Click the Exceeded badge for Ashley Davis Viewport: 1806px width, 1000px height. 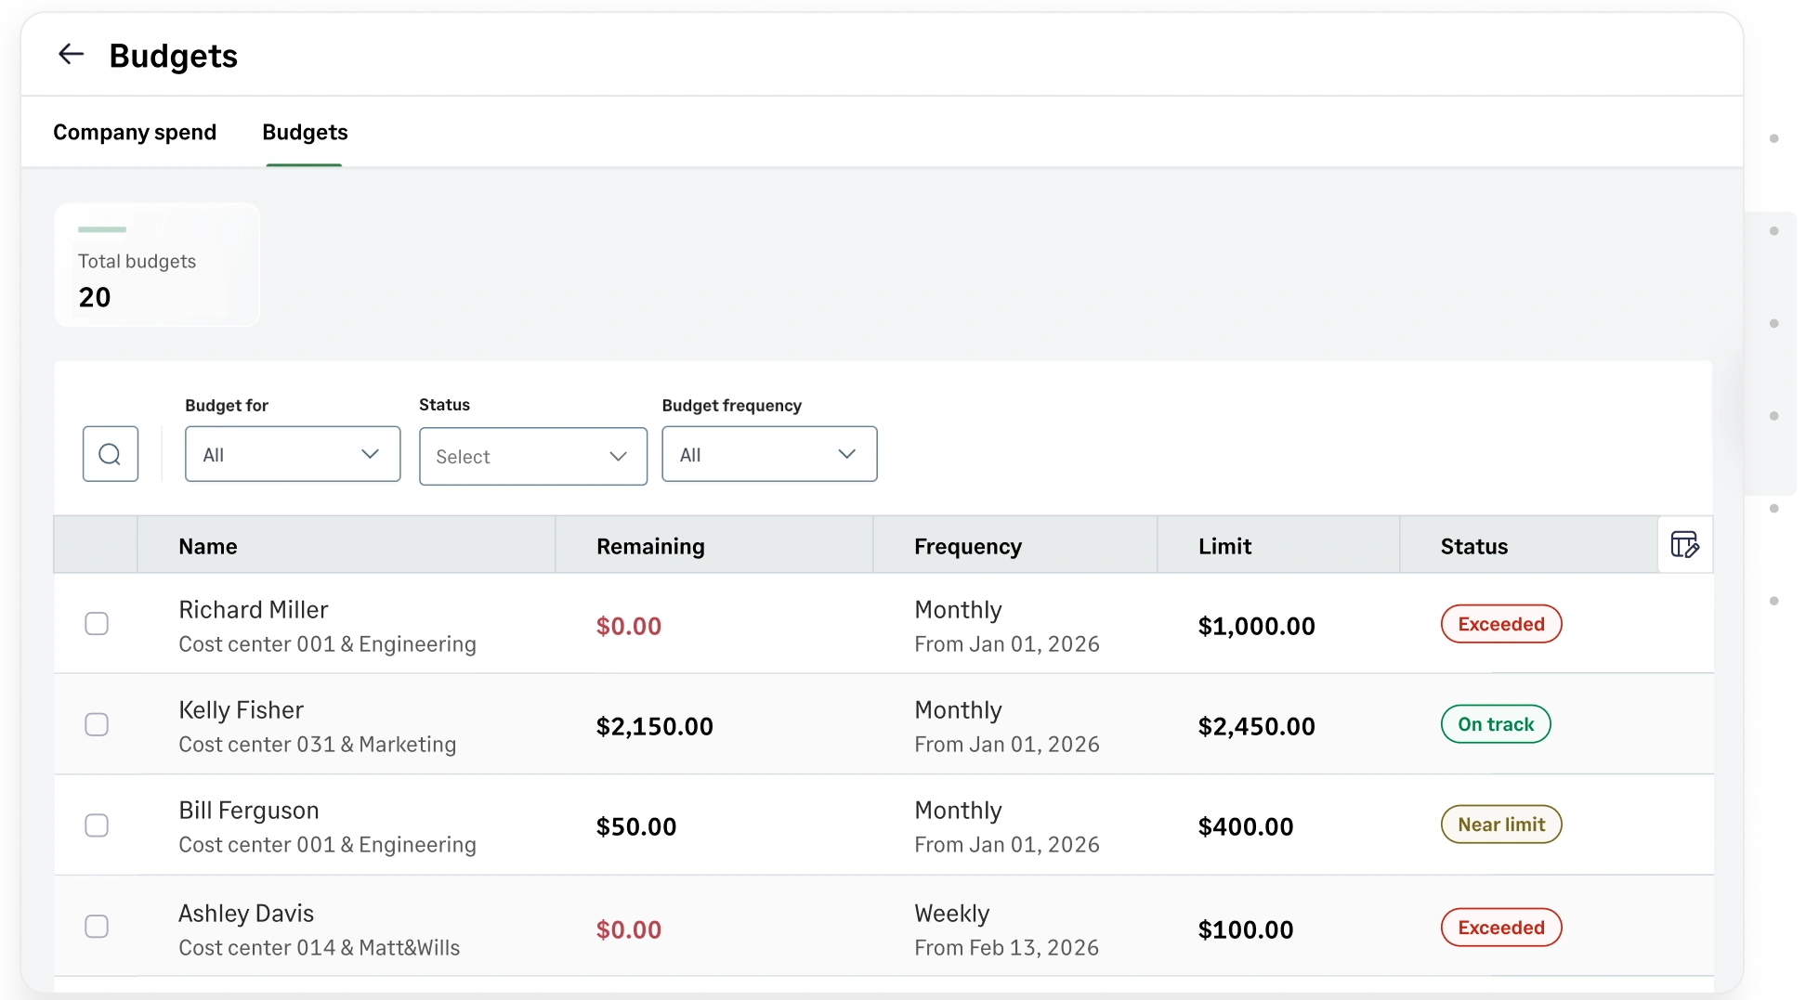click(x=1500, y=928)
